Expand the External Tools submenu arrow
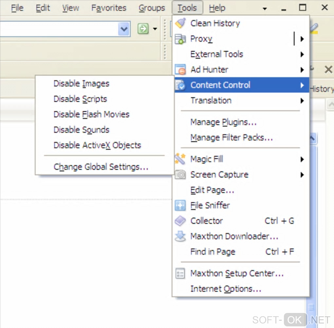The width and height of the screenshot is (334, 328). (302, 55)
